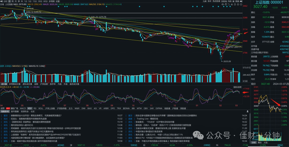
Task: Select the 月 monthly period
Action: point(16,1)
